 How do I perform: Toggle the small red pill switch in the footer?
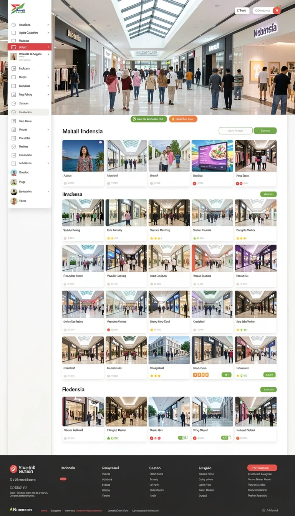[x=63, y=479]
